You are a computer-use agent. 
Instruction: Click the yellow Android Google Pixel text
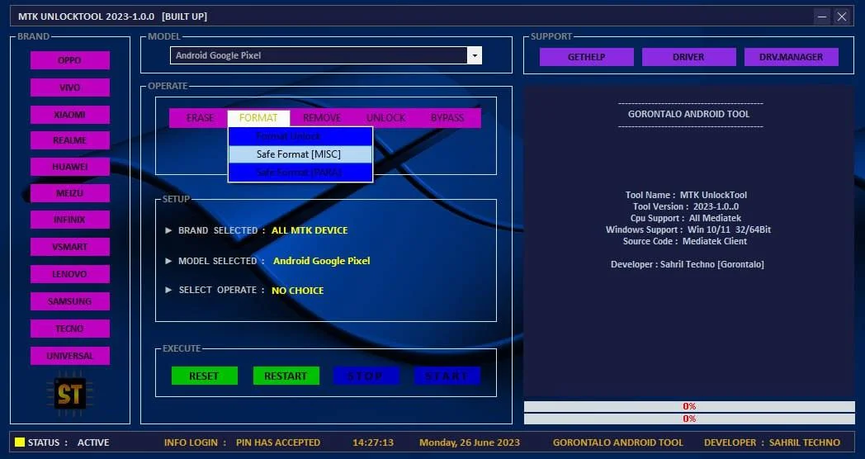click(322, 260)
